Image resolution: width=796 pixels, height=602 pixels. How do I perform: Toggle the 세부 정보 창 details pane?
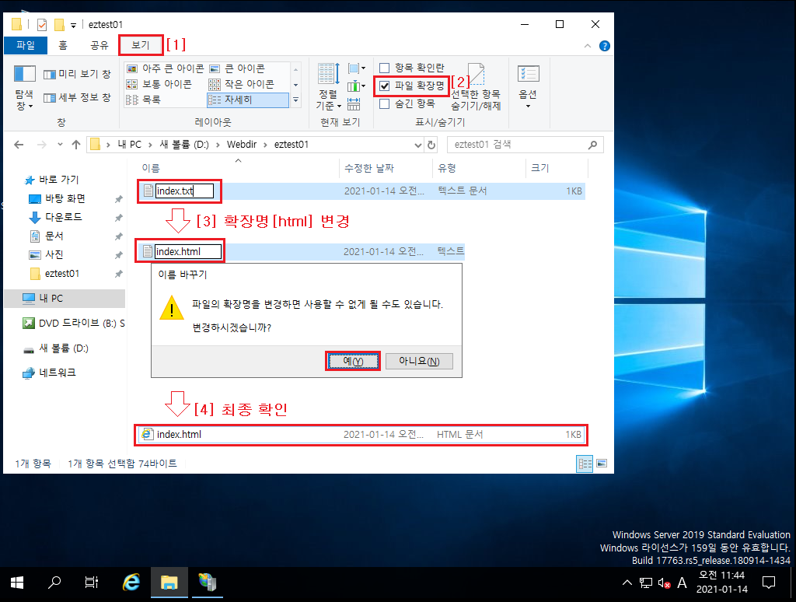point(77,97)
